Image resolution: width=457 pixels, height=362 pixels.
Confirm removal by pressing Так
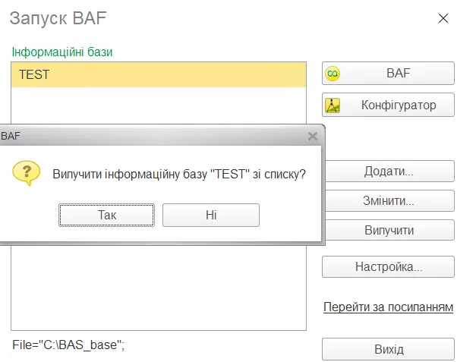107,215
